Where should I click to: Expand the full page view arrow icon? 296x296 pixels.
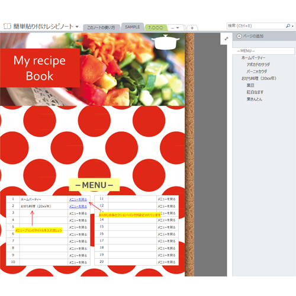click(x=226, y=38)
